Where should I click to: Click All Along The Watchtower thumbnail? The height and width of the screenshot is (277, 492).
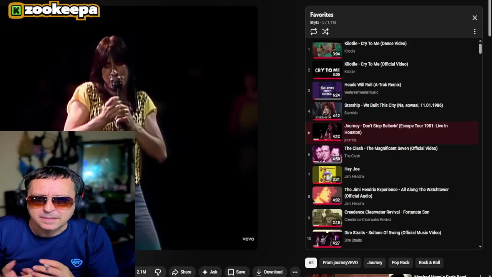click(x=327, y=195)
